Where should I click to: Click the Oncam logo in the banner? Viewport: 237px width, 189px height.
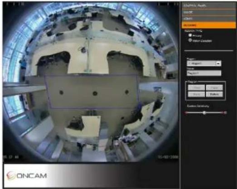pyautogui.click(x=27, y=176)
